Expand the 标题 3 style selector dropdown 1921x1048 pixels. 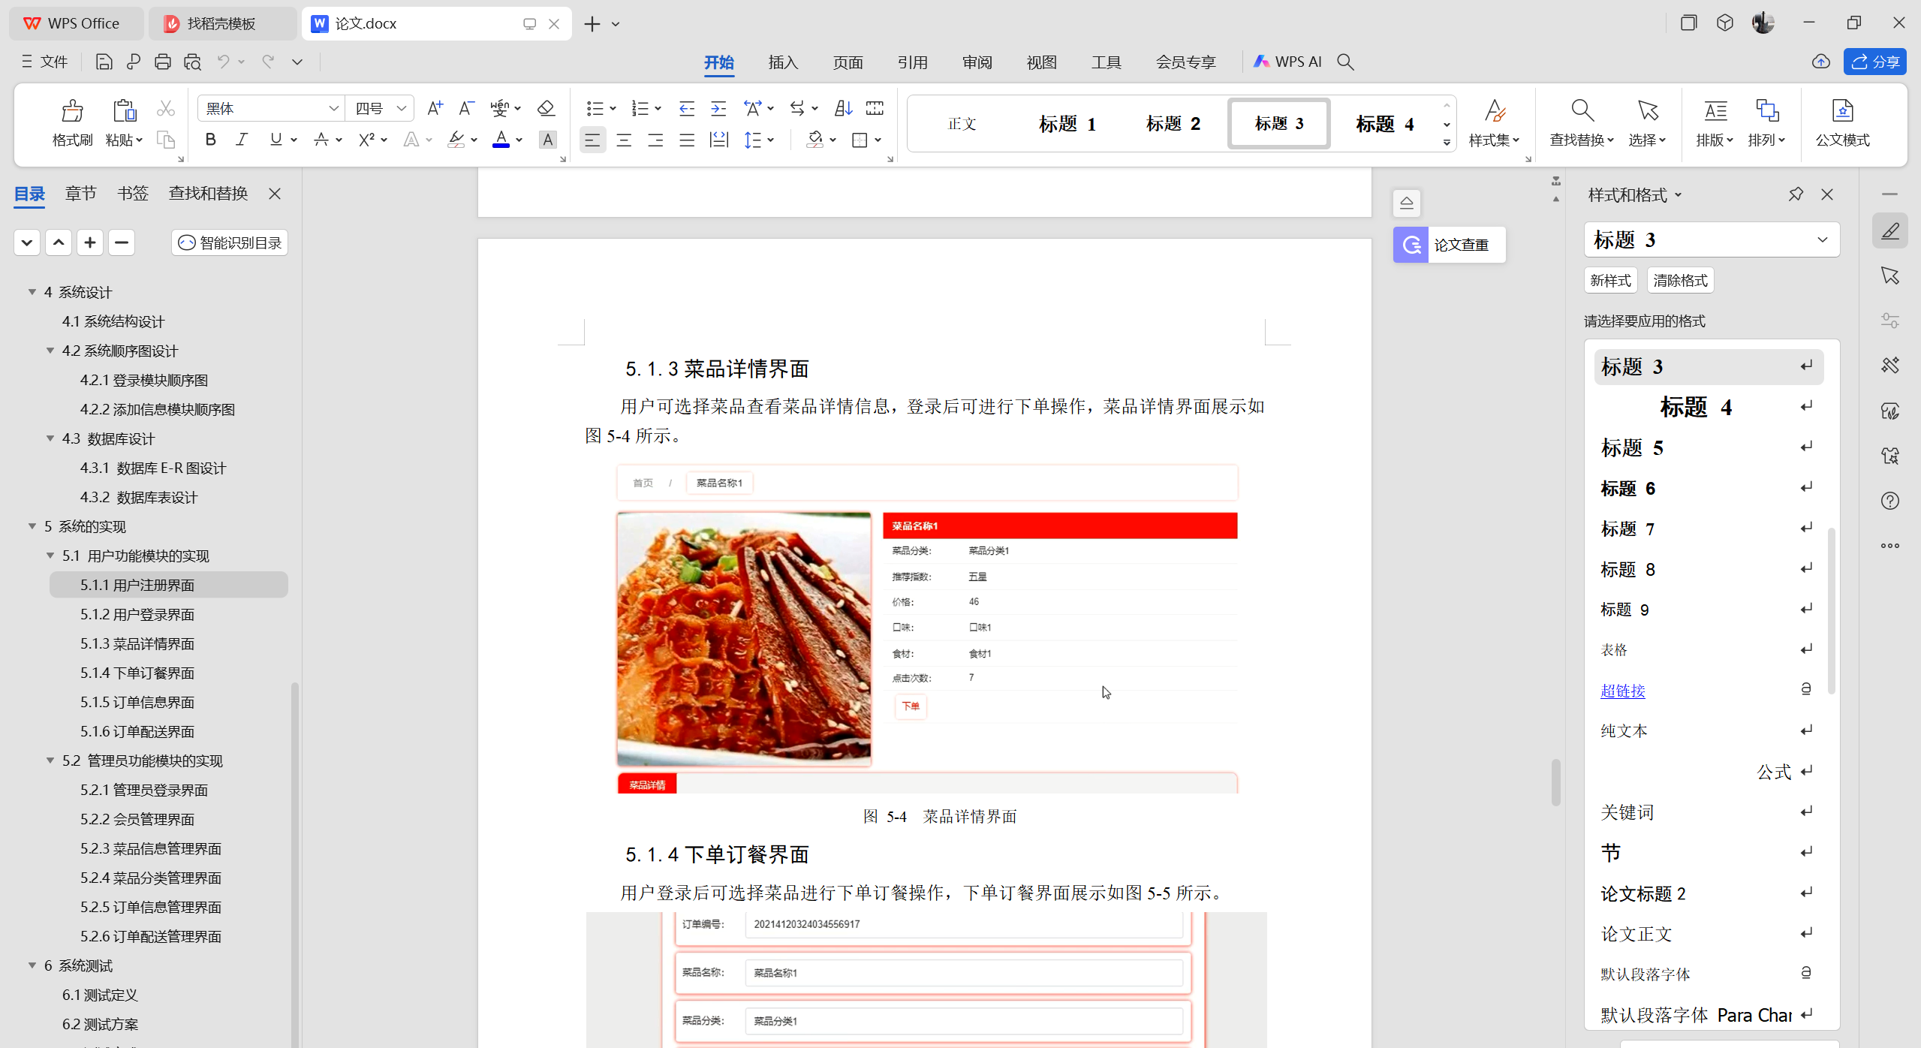click(1822, 240)
